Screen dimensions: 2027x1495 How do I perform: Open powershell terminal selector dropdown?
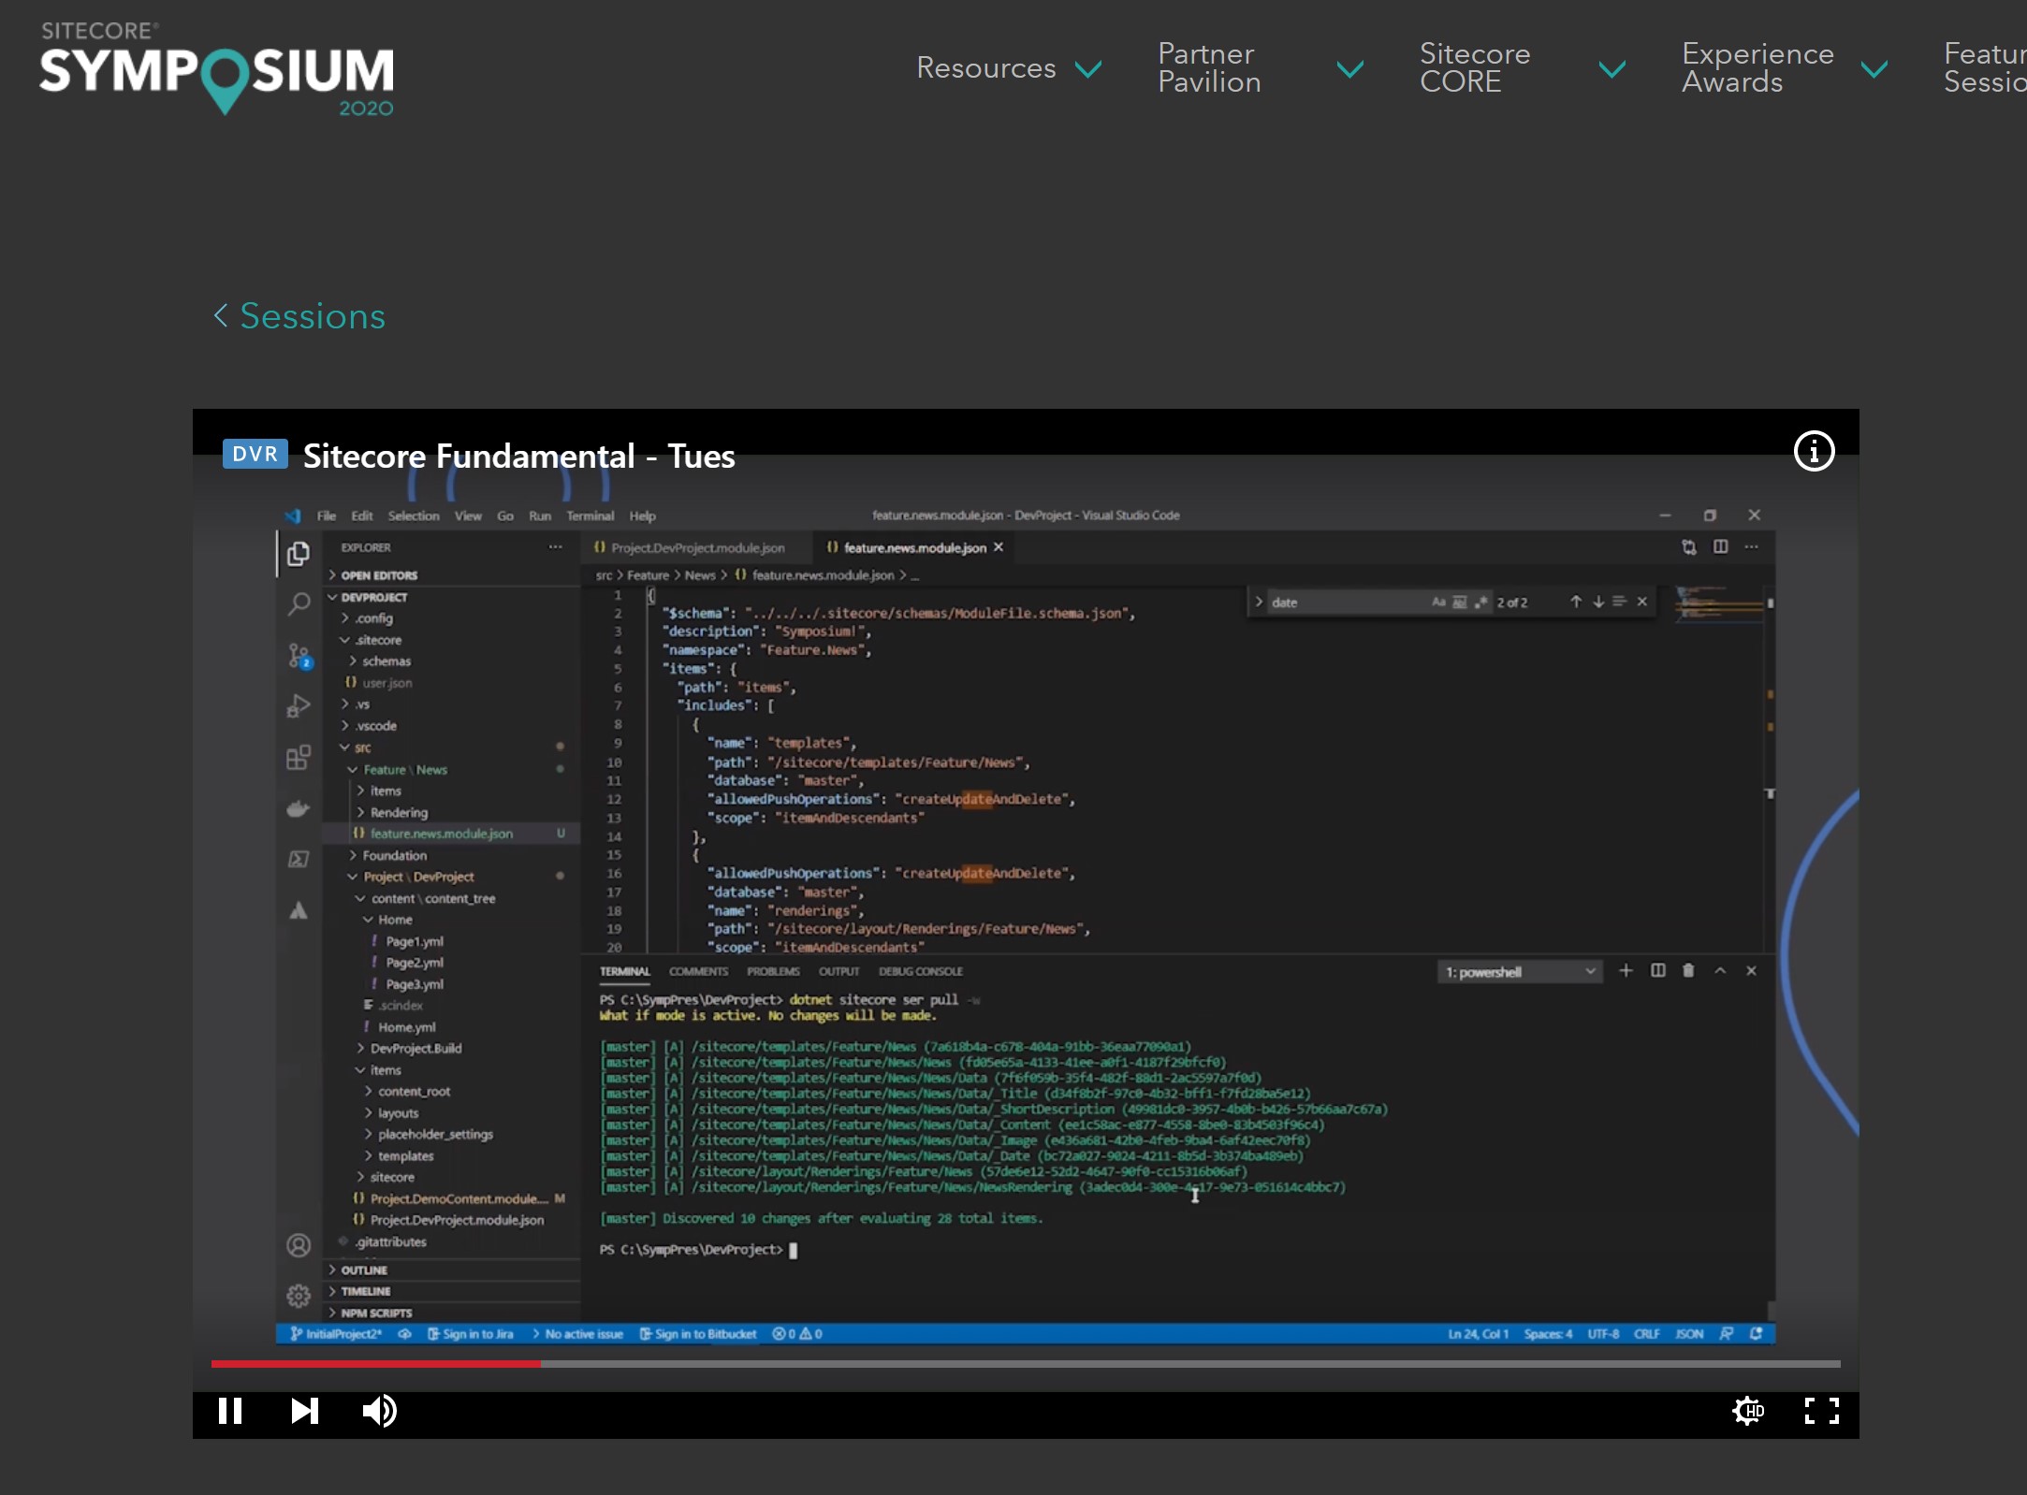(x=1520, y=972)
